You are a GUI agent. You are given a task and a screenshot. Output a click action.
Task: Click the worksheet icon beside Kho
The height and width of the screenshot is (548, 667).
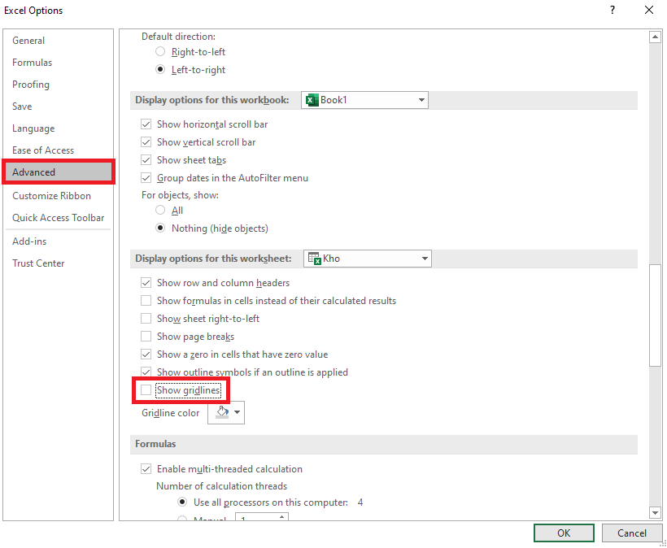[314, 259]
